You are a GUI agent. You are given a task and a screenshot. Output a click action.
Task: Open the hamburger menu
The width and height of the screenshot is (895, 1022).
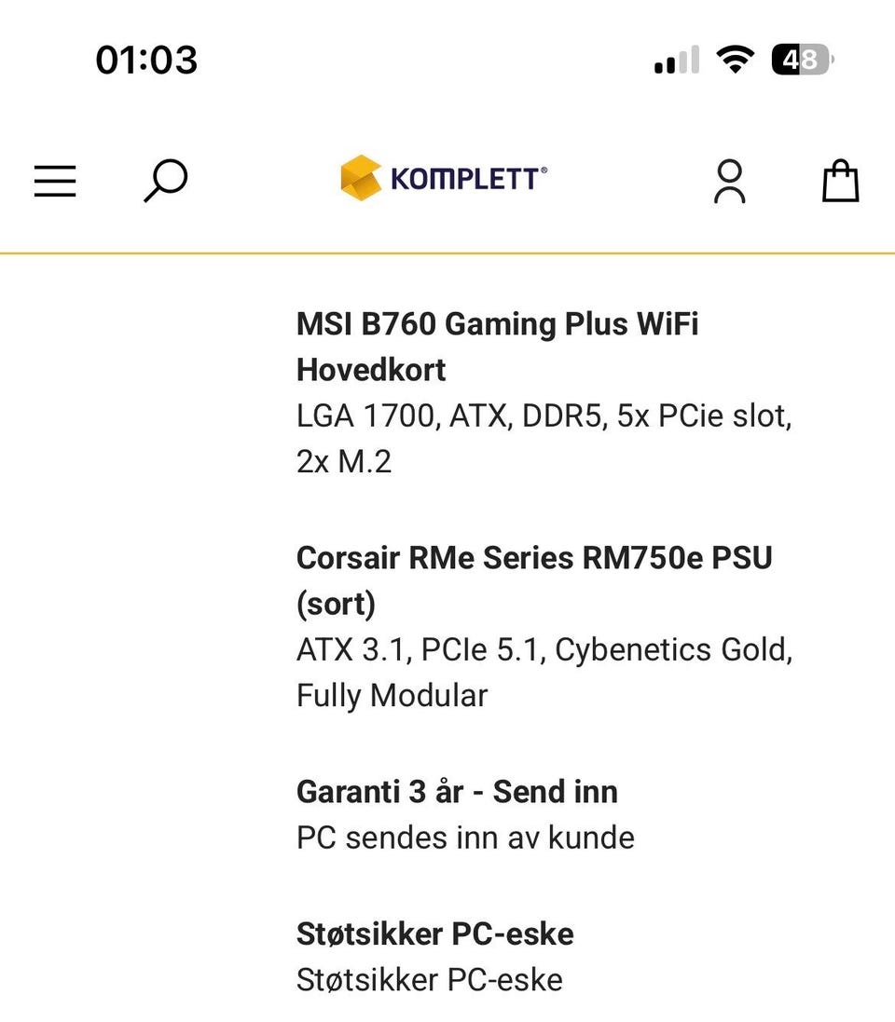click(55, 181)
